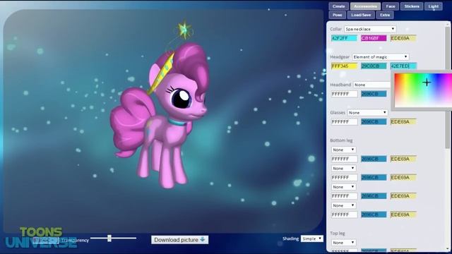
Task: Expand the Headgear dropdown showing Element of magic
Action: (380, 57)
